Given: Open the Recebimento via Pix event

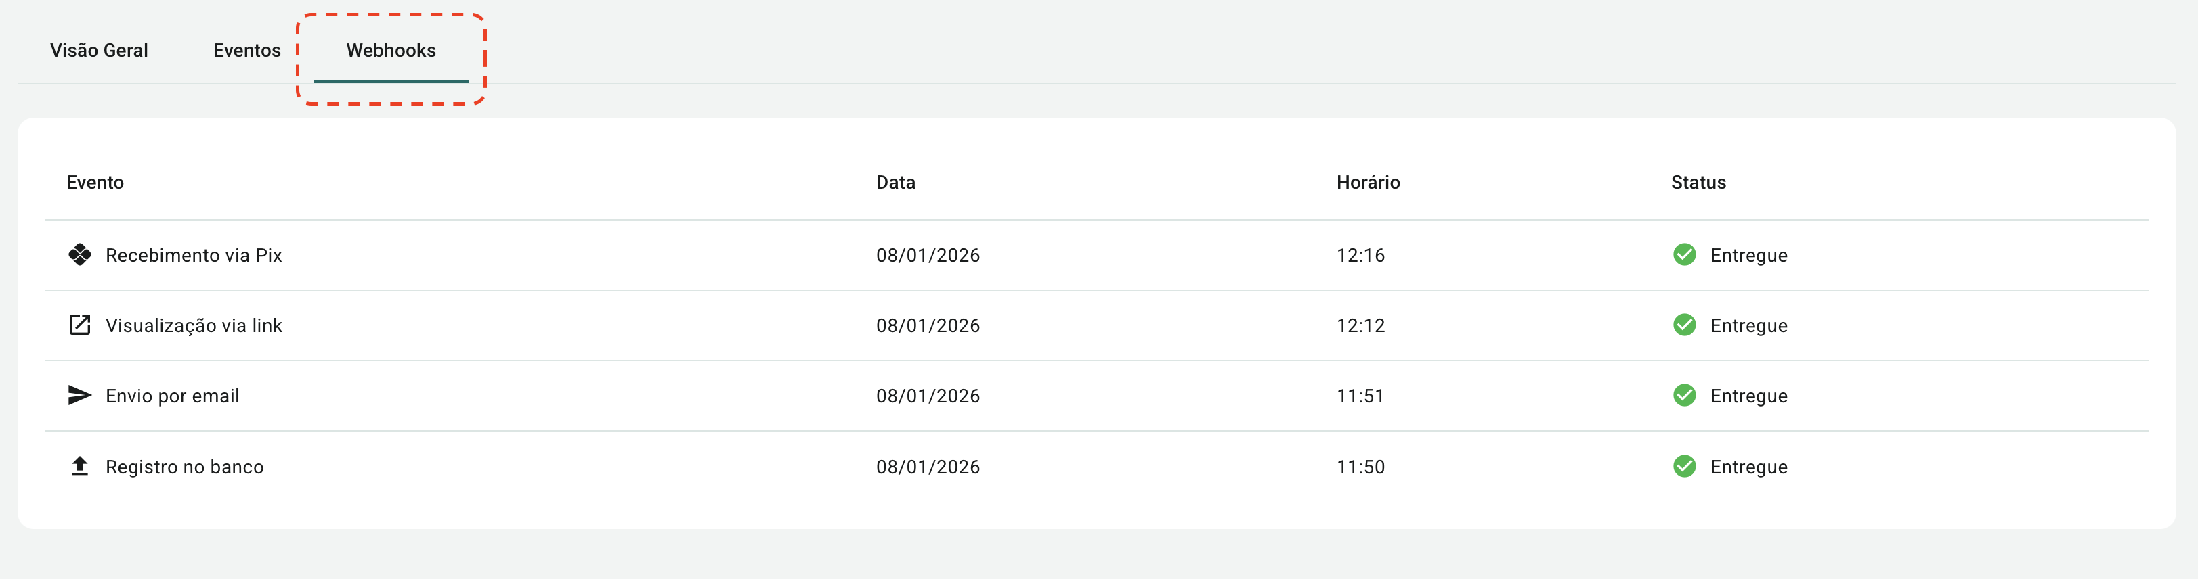Looking at the screenshot, I should [x=194, y=255].
